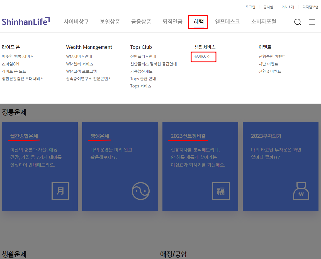Viewport: 321px width, 259px height.
Task: Open 신한´s 이벤트 link
Action: 270,71
